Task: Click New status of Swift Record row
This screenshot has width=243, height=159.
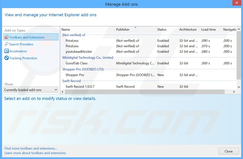Action: [x=161, y=86]
